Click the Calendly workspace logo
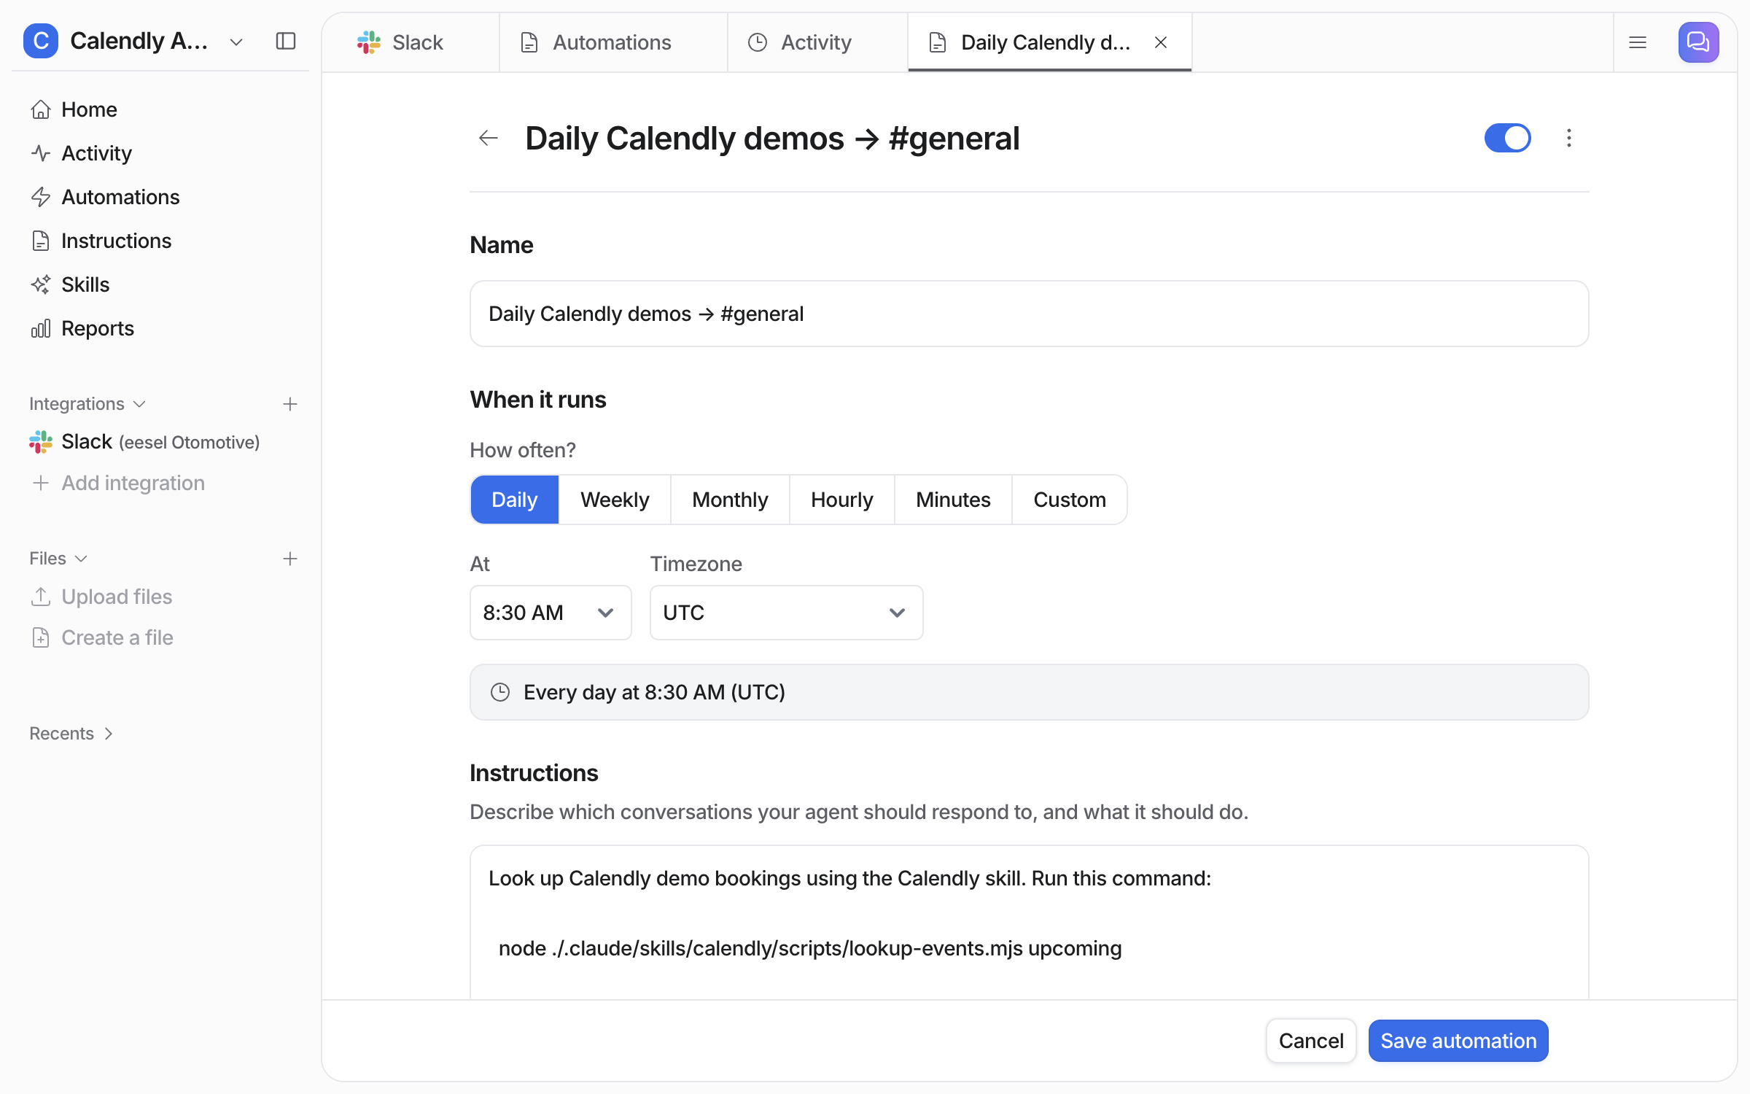 pyautogui.click(x=41, y=41)
